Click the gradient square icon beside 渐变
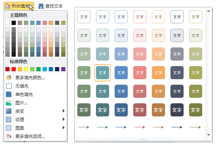219x146 pixels. coord(9,111)
